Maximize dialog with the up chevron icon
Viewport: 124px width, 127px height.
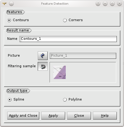coord(112,4)
